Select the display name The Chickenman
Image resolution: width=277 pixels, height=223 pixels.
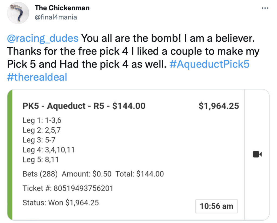point(62,8)
